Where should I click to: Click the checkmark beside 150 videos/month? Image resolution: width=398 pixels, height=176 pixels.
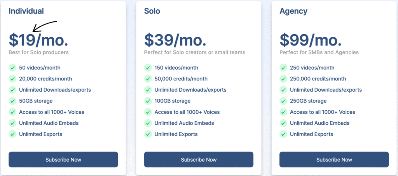(x=148, y=68)
